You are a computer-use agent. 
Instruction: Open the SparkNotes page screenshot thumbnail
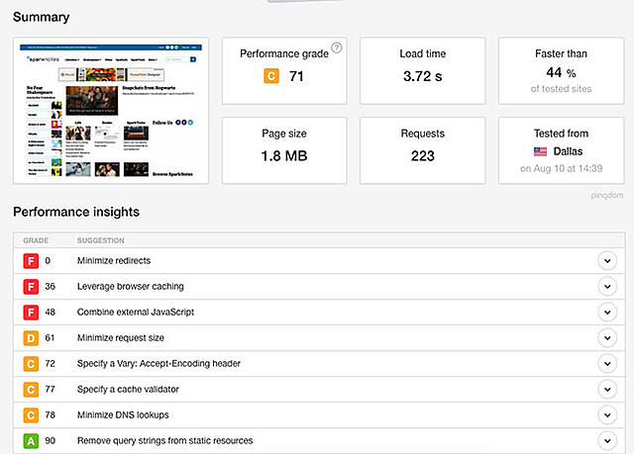(x=111, y=111)
